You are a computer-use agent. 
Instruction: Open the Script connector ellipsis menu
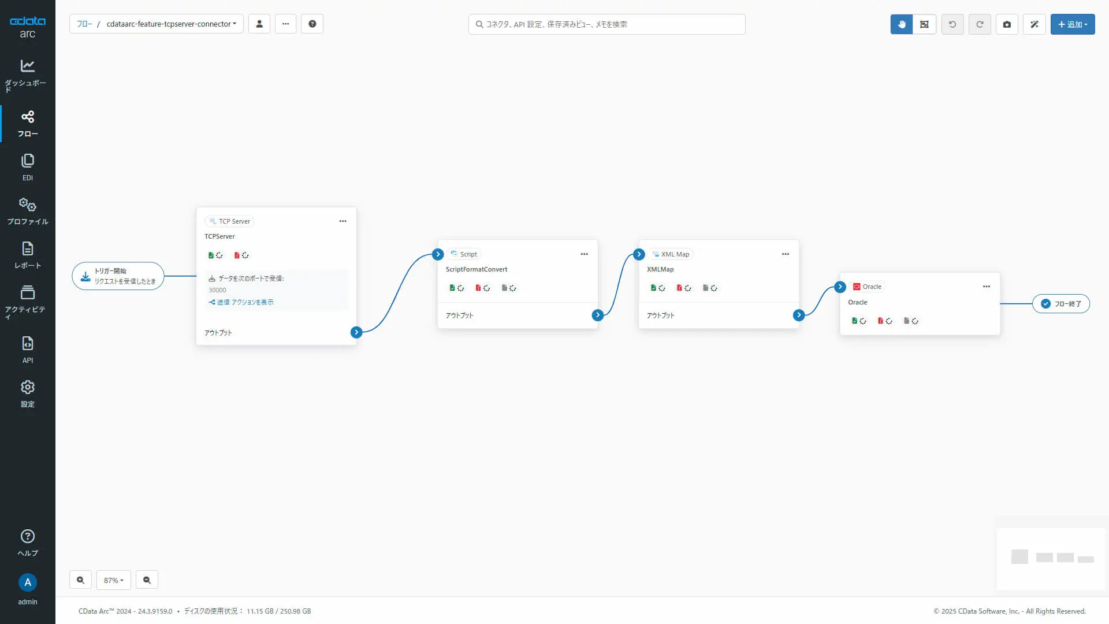(584, 254)
